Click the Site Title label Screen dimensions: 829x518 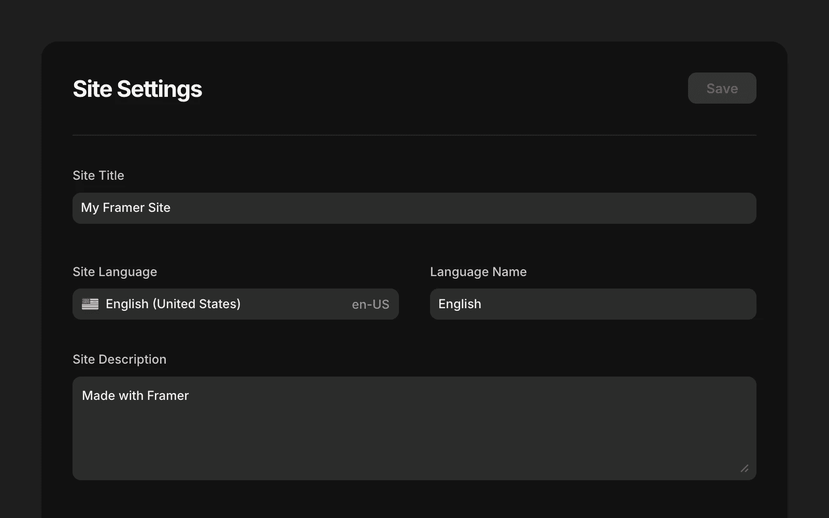click(x=98, y=175)
